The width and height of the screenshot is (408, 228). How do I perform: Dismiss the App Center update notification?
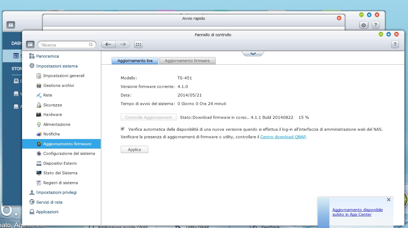(389, 200)
